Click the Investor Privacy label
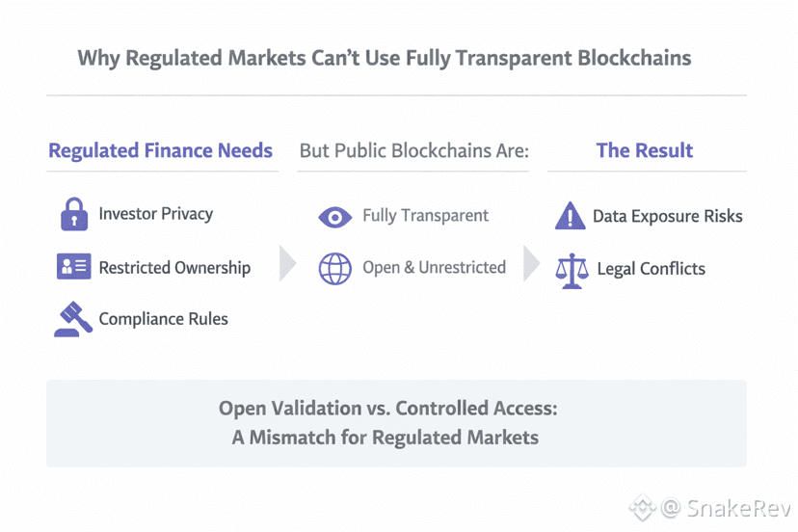Viewport: 798px width, 532px height. coord(155,214)
